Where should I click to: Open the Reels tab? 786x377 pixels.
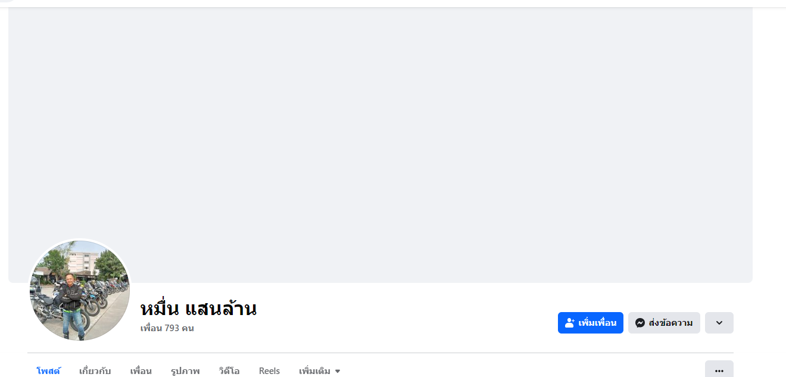click(x=269, y=371)
